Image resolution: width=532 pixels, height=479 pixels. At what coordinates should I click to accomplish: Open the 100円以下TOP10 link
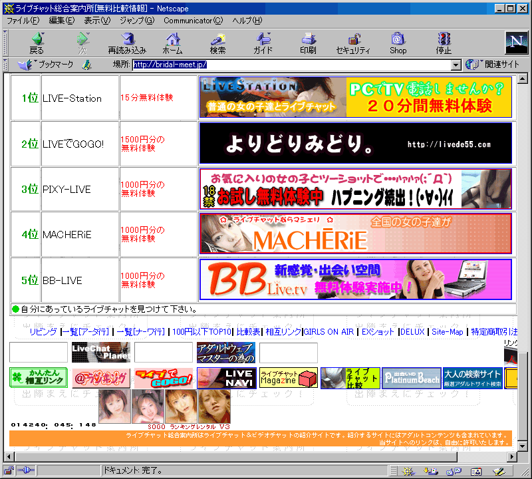pos(202,332)
